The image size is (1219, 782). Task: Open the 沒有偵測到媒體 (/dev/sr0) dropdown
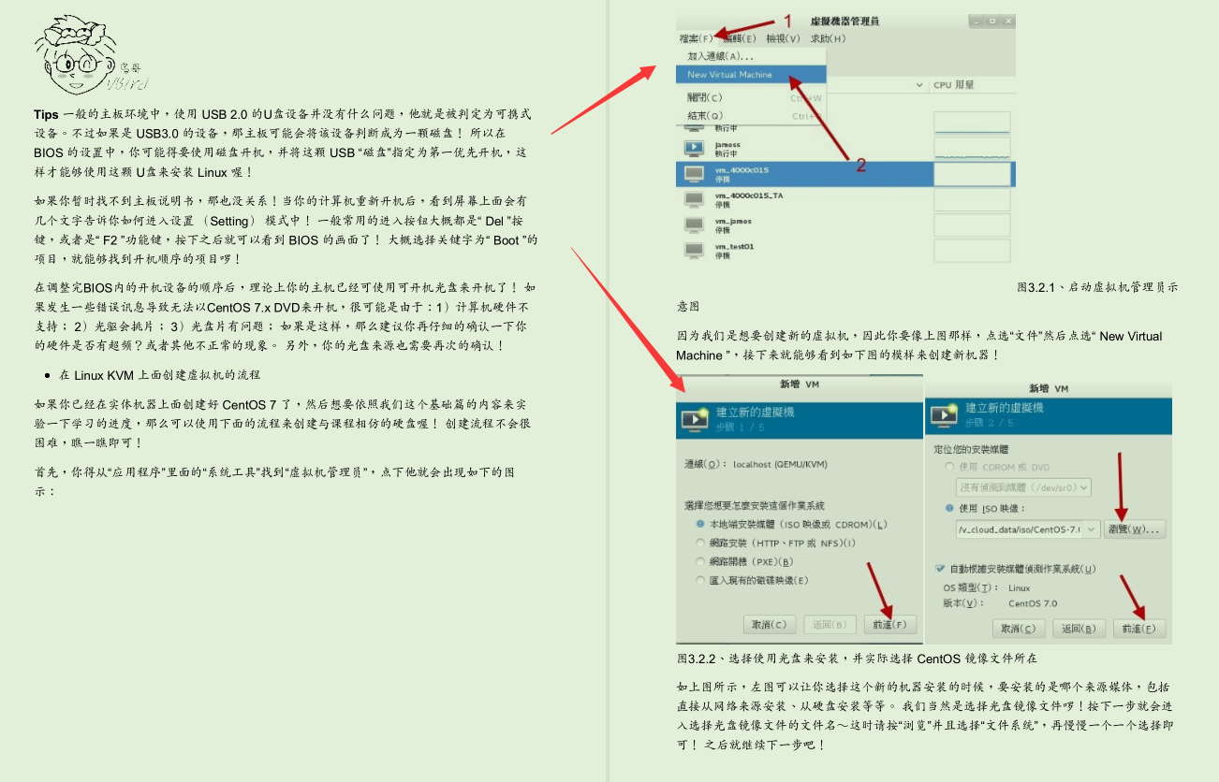click(1023, 487)
